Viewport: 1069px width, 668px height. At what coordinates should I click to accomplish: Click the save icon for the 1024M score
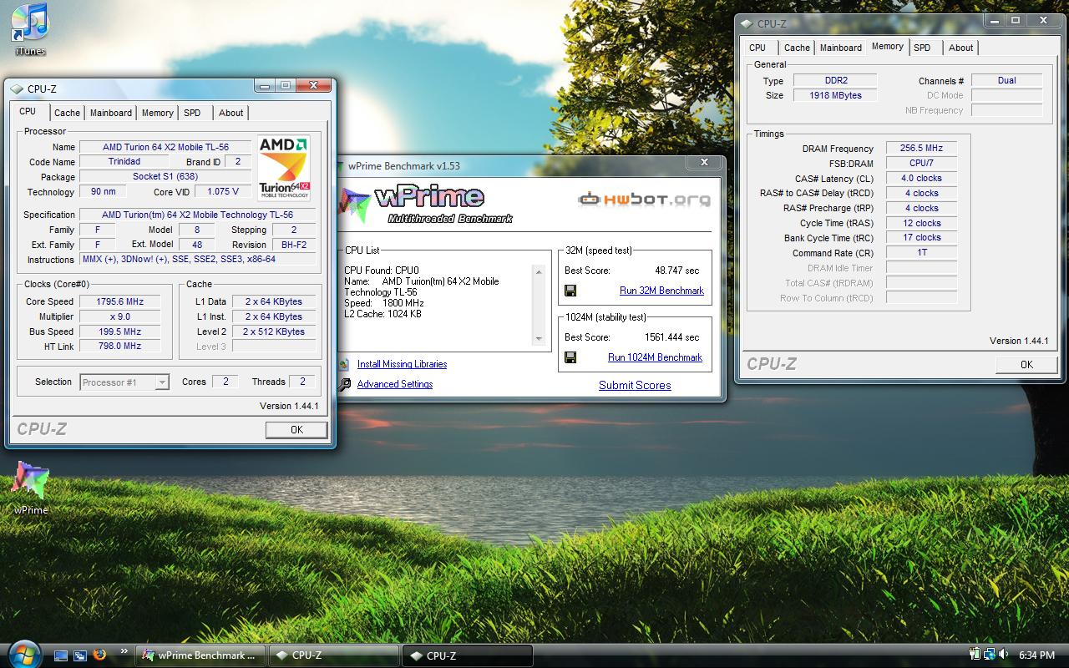click(x=570, y=357)
